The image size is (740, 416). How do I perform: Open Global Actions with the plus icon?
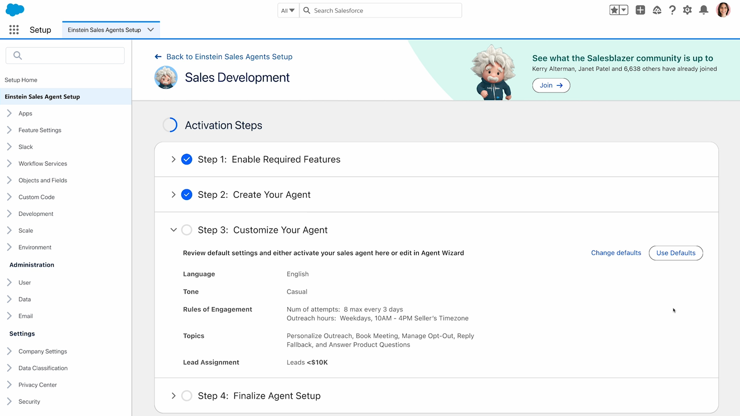(x=640, y=10)
